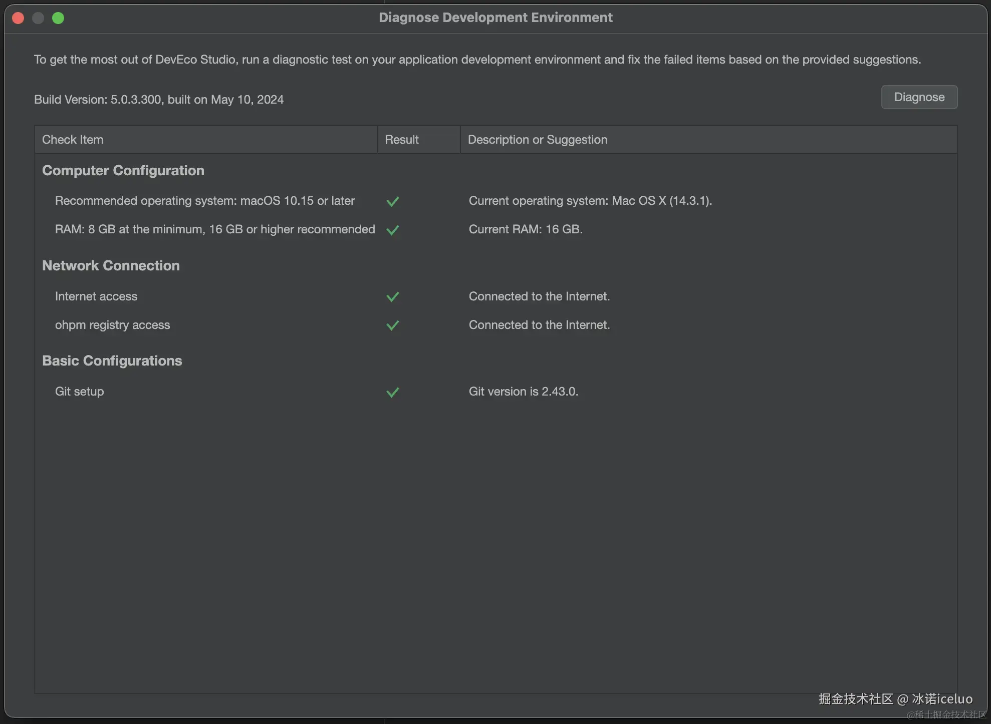Select the Basic Configurations section heading

[112, 361]
